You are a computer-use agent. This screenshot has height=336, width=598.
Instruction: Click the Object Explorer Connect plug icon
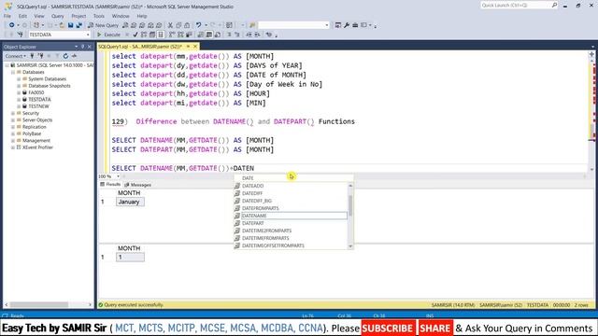tap(32, 56)
